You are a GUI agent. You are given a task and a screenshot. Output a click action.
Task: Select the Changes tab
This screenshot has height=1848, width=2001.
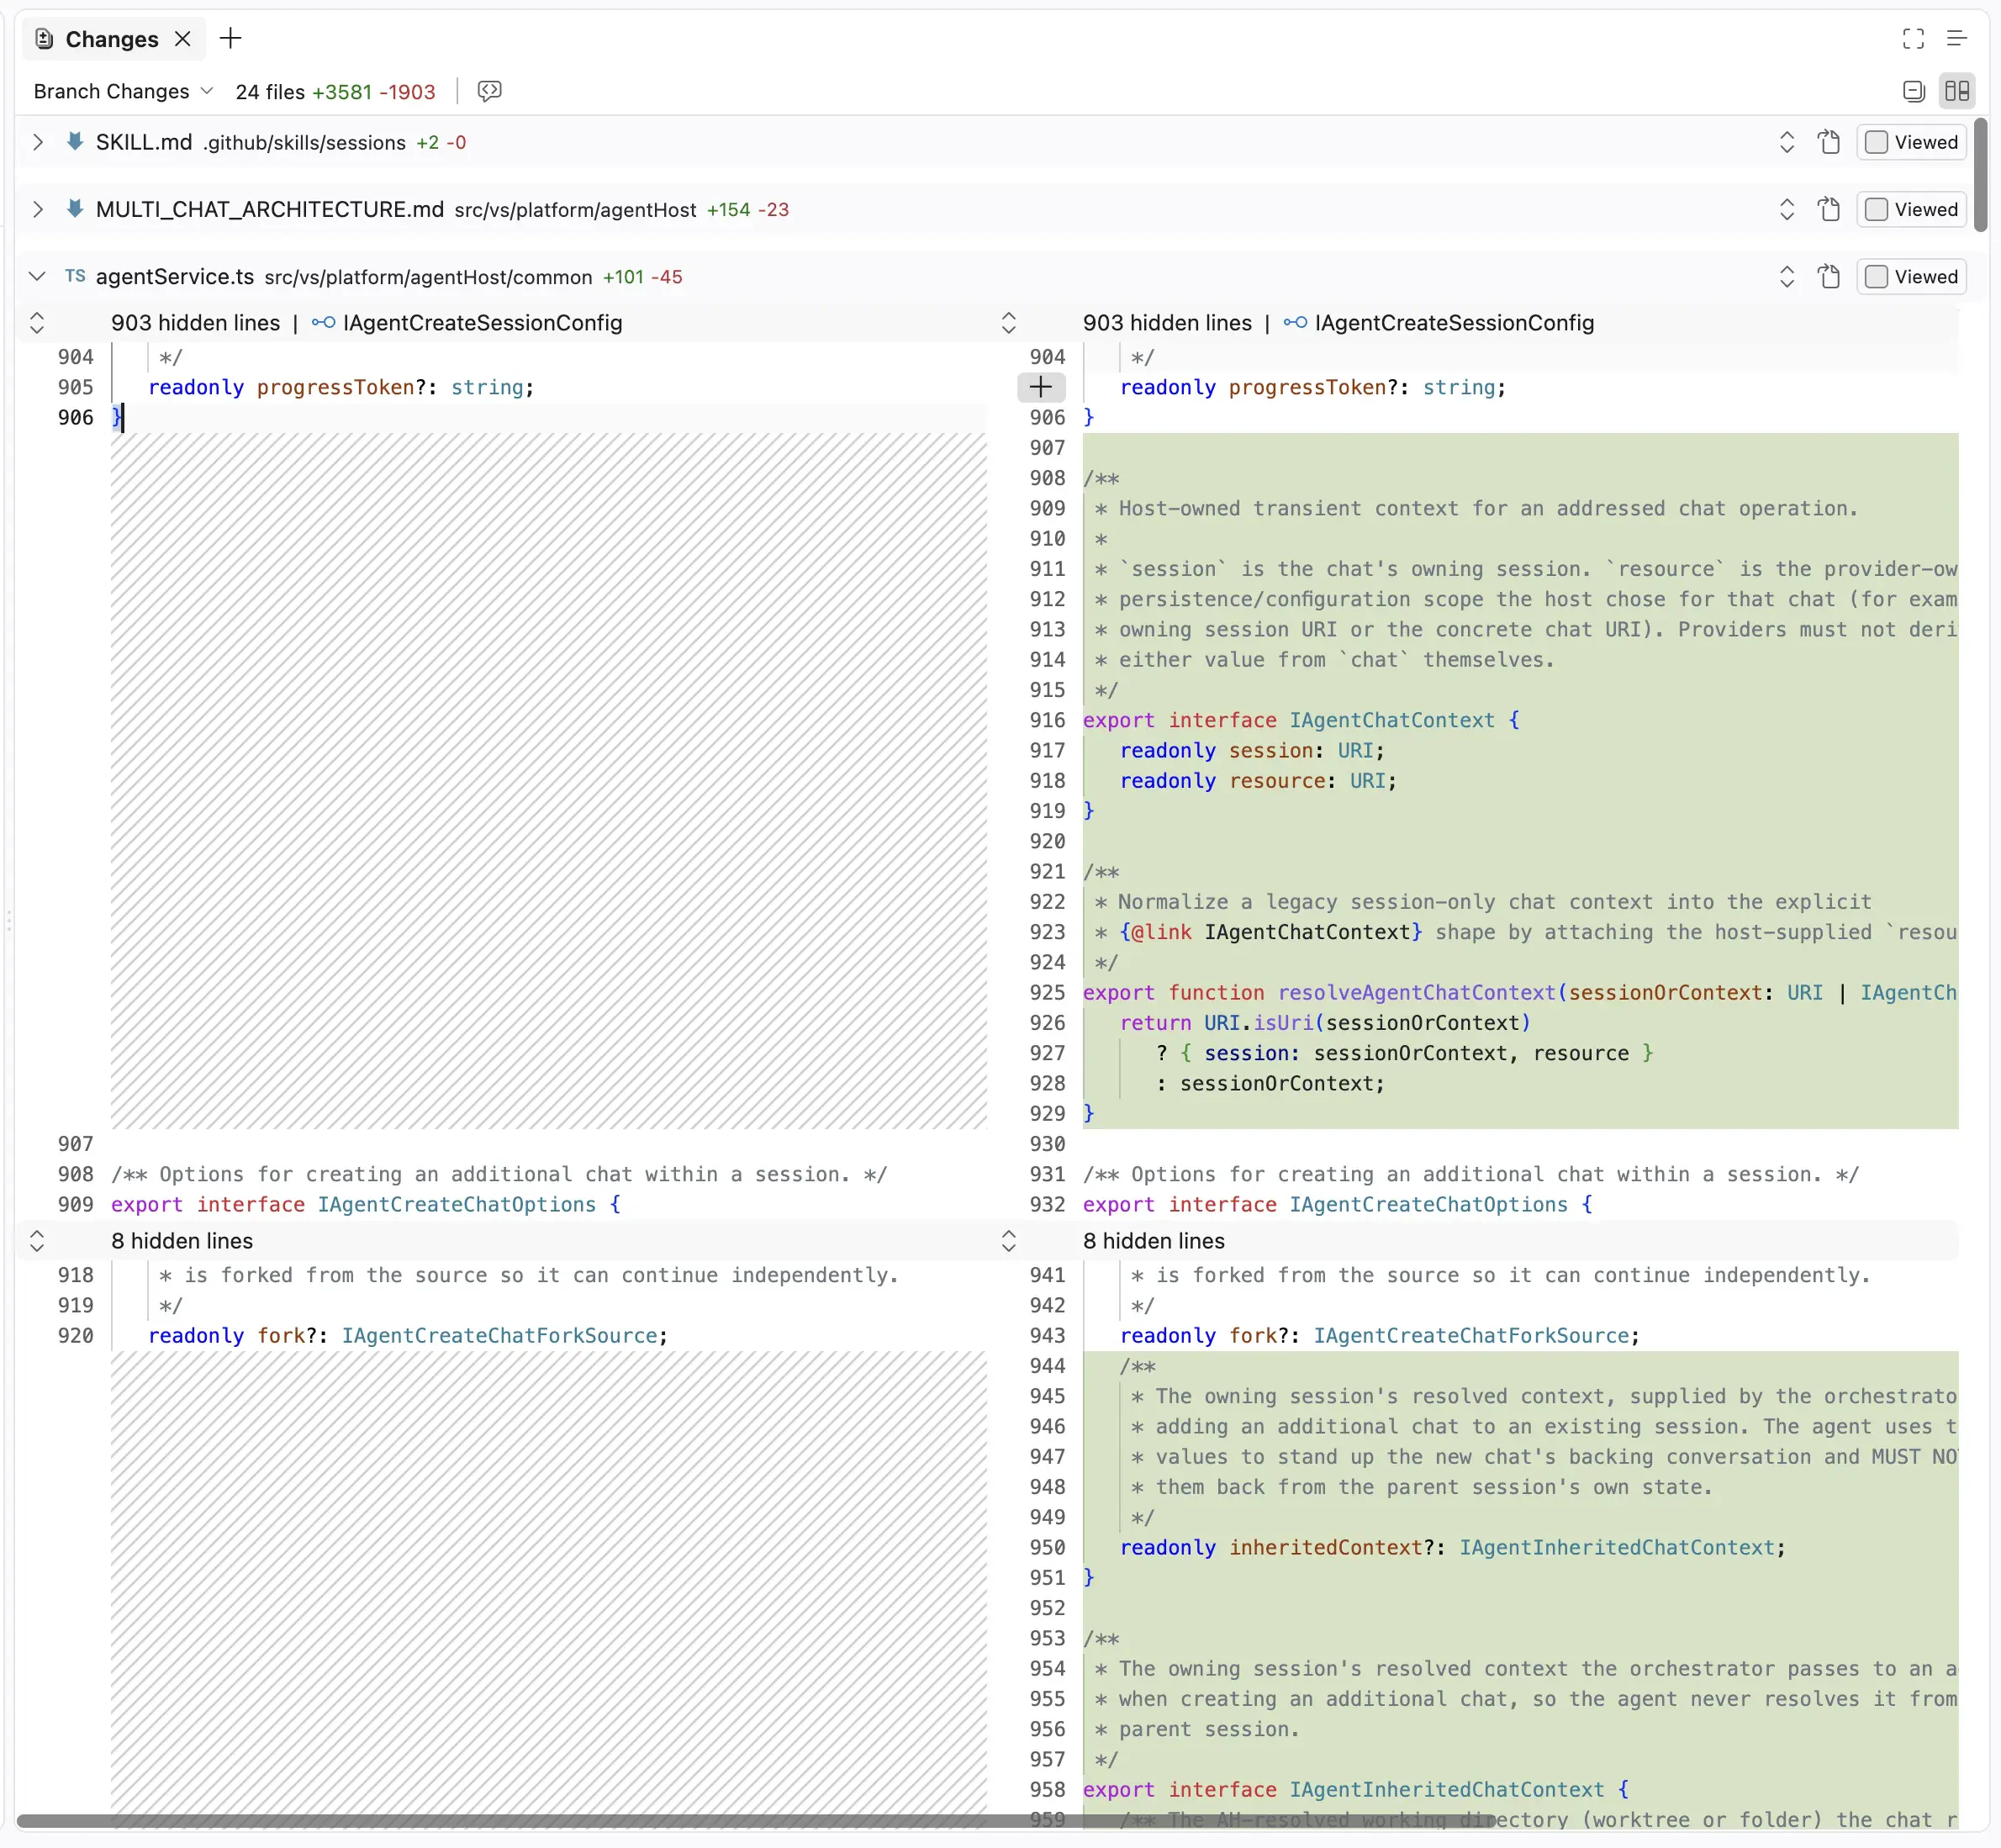pos(111,39)
